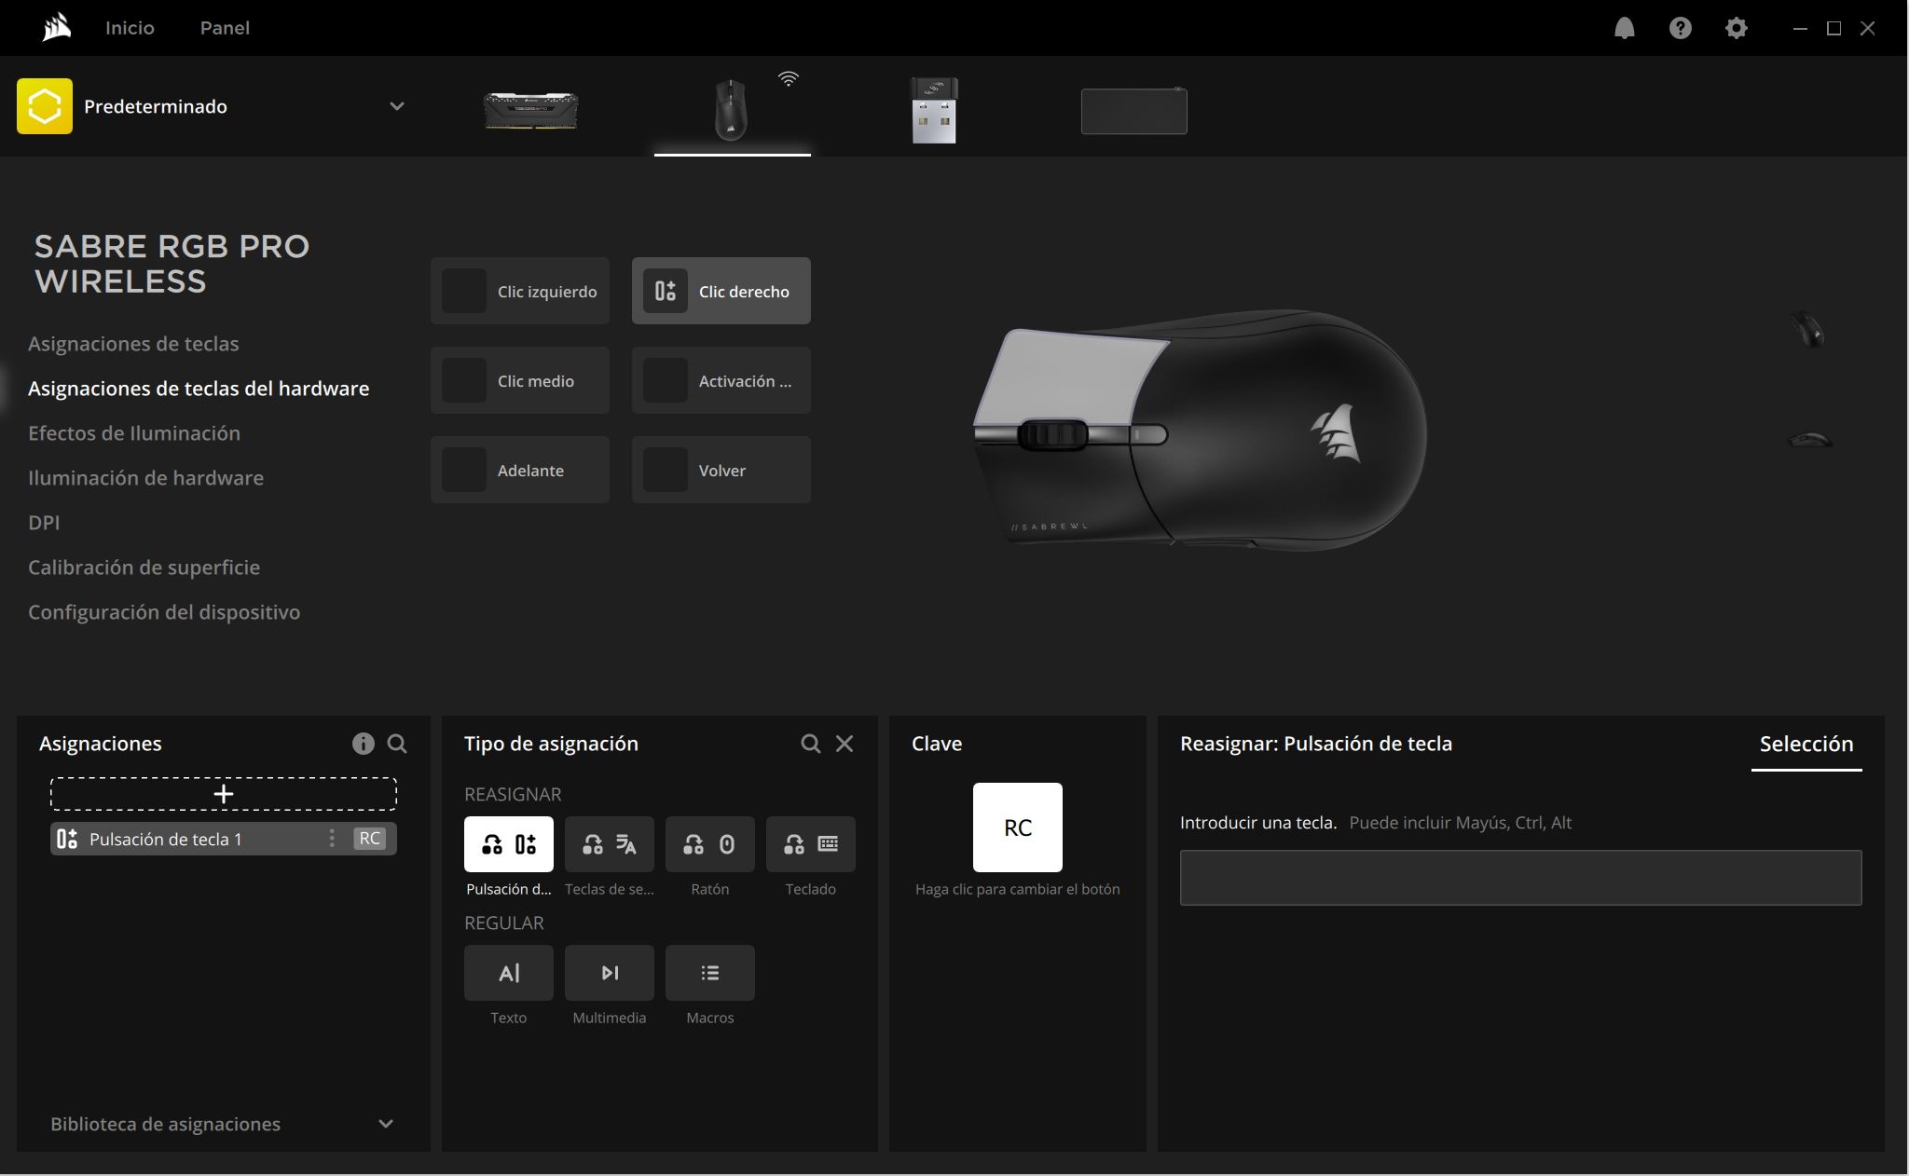Open the Inicio tab
1909x1176 pixels.
(x=130, y=28)
